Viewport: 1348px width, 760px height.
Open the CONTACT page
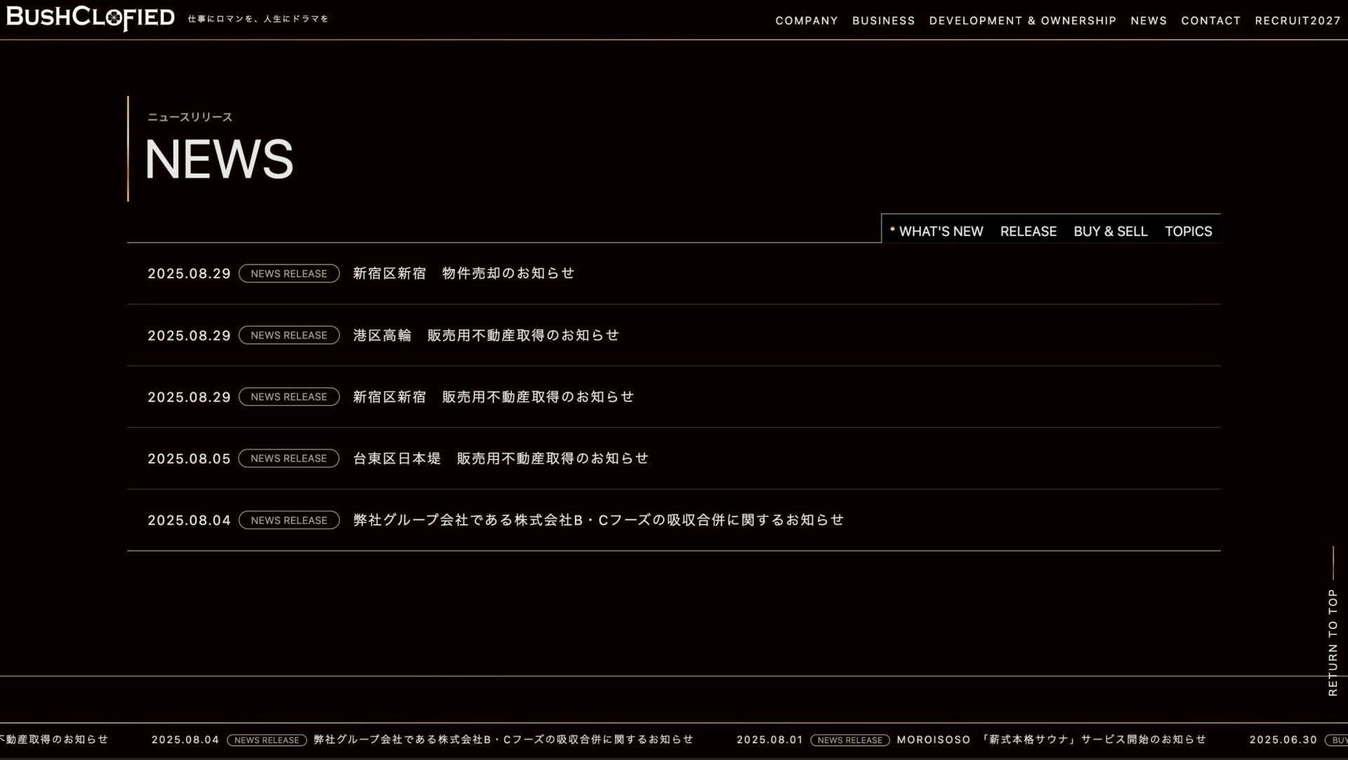[1210, 20]
